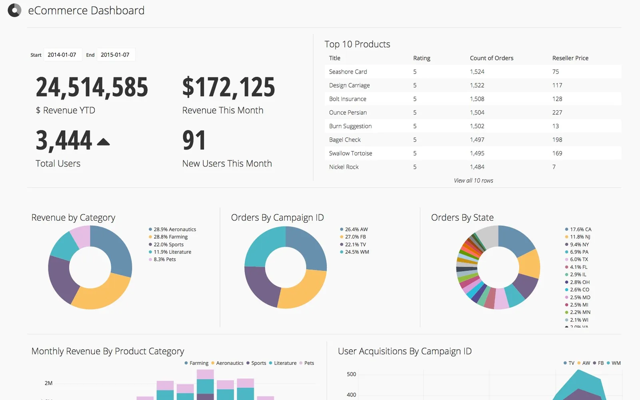Click the TV legend in User Acquisitions chart
This screenshot has height=400, width=640.
point(569,363)
